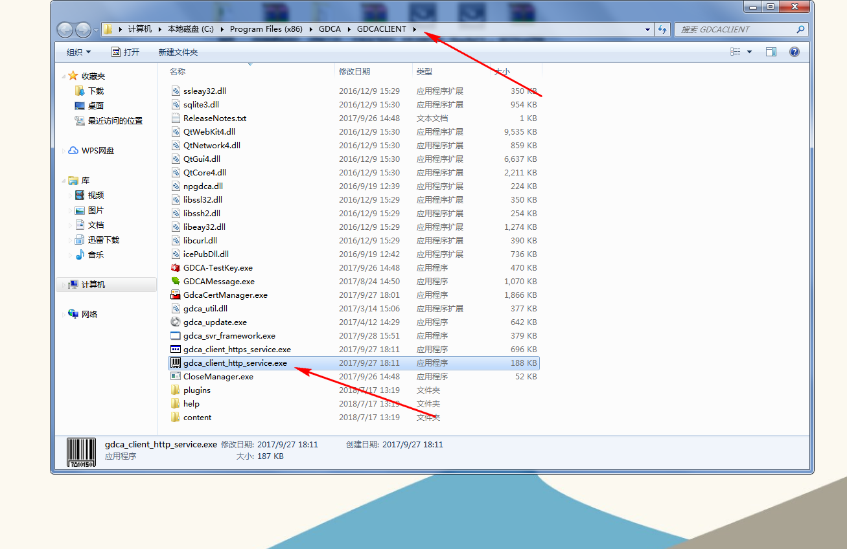Click the GdcaCertManager.exe icon
Image resolution: width=847 pixels, height=549 pixels.
175,295
